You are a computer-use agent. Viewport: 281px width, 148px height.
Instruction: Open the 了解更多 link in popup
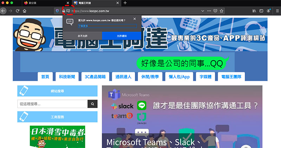point(83,26)
